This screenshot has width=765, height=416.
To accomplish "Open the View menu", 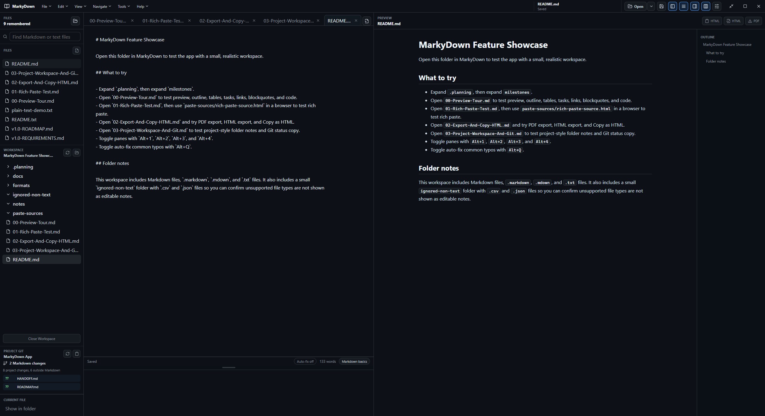I will click(x=80, y=6).
